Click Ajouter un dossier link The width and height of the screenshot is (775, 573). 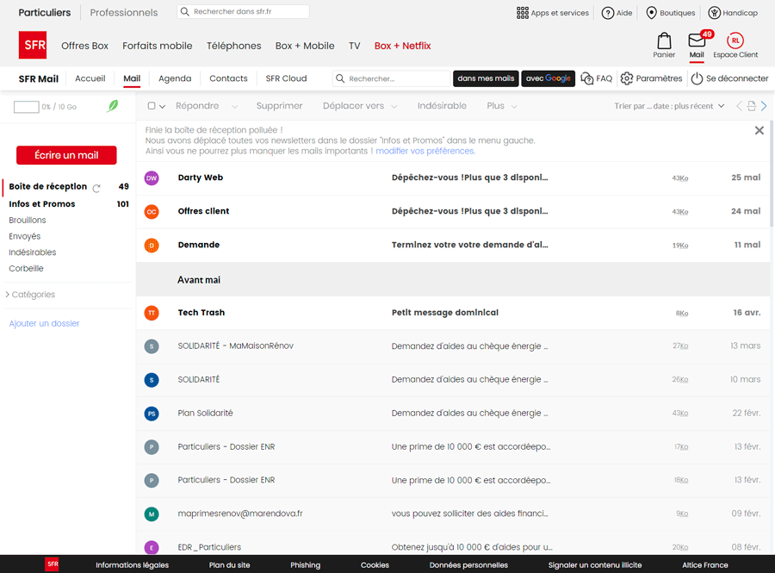click(44, 323)
